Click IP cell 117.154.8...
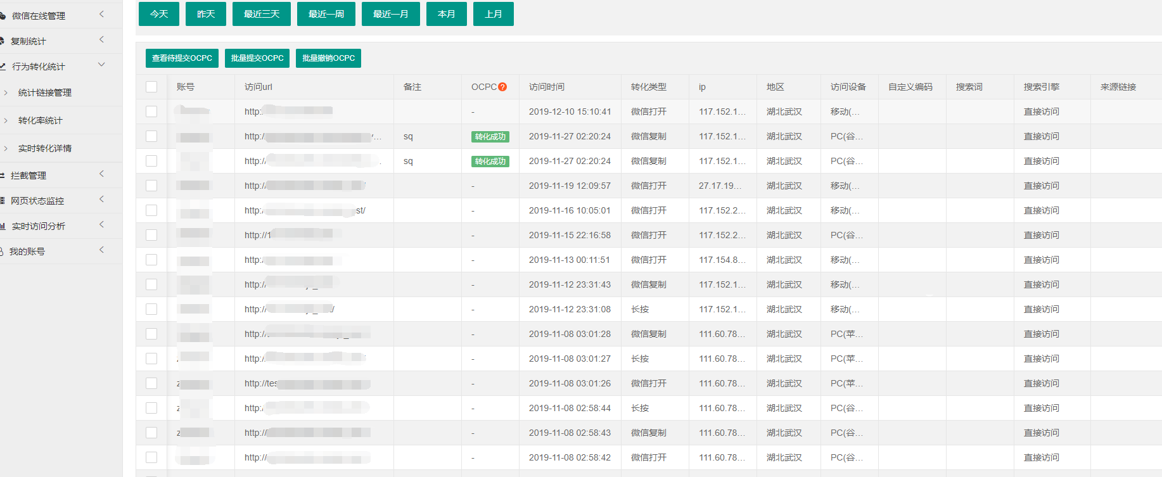 pos(722,260)
